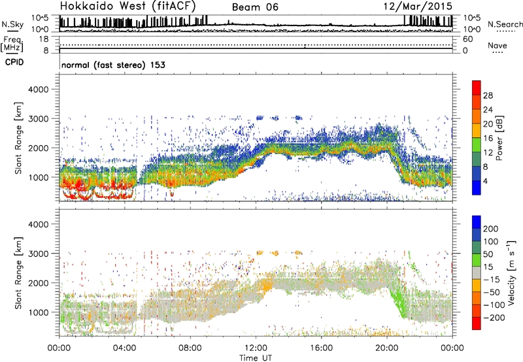The image size is (523, 362).
Task: Click the 'Time UT' axis title
Action: tap(256, 358)
